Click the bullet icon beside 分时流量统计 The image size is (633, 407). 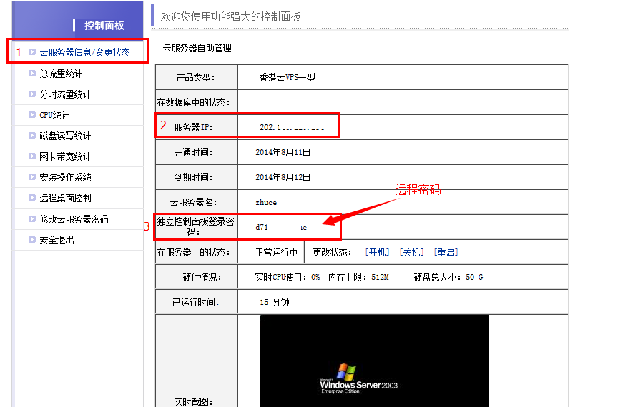pos(31,94)
